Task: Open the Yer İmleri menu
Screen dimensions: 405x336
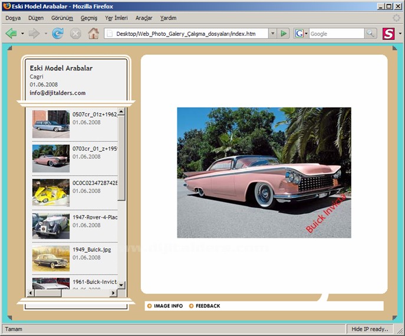Action: click(116, 18)
